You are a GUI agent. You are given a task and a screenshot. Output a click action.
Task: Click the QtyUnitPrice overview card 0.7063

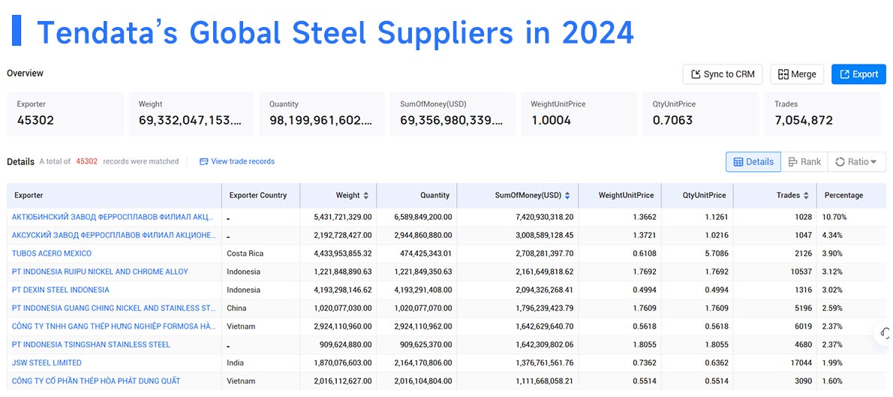[x=700, y=114]
